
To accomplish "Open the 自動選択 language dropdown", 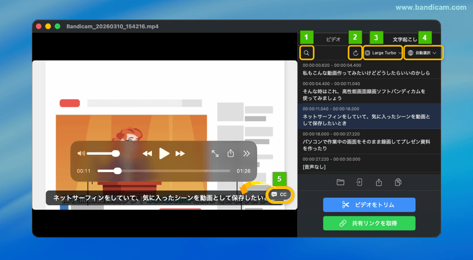I will coord(423,53).
